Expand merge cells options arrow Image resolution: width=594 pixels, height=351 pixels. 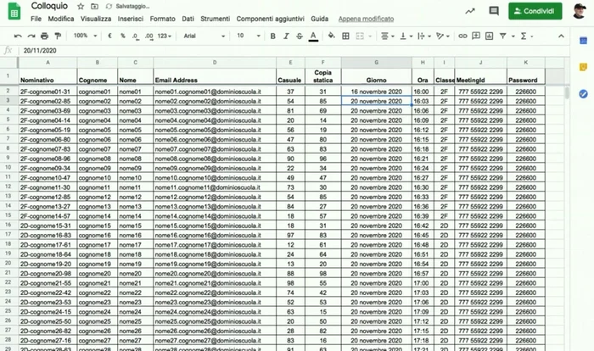coord(370,36)
